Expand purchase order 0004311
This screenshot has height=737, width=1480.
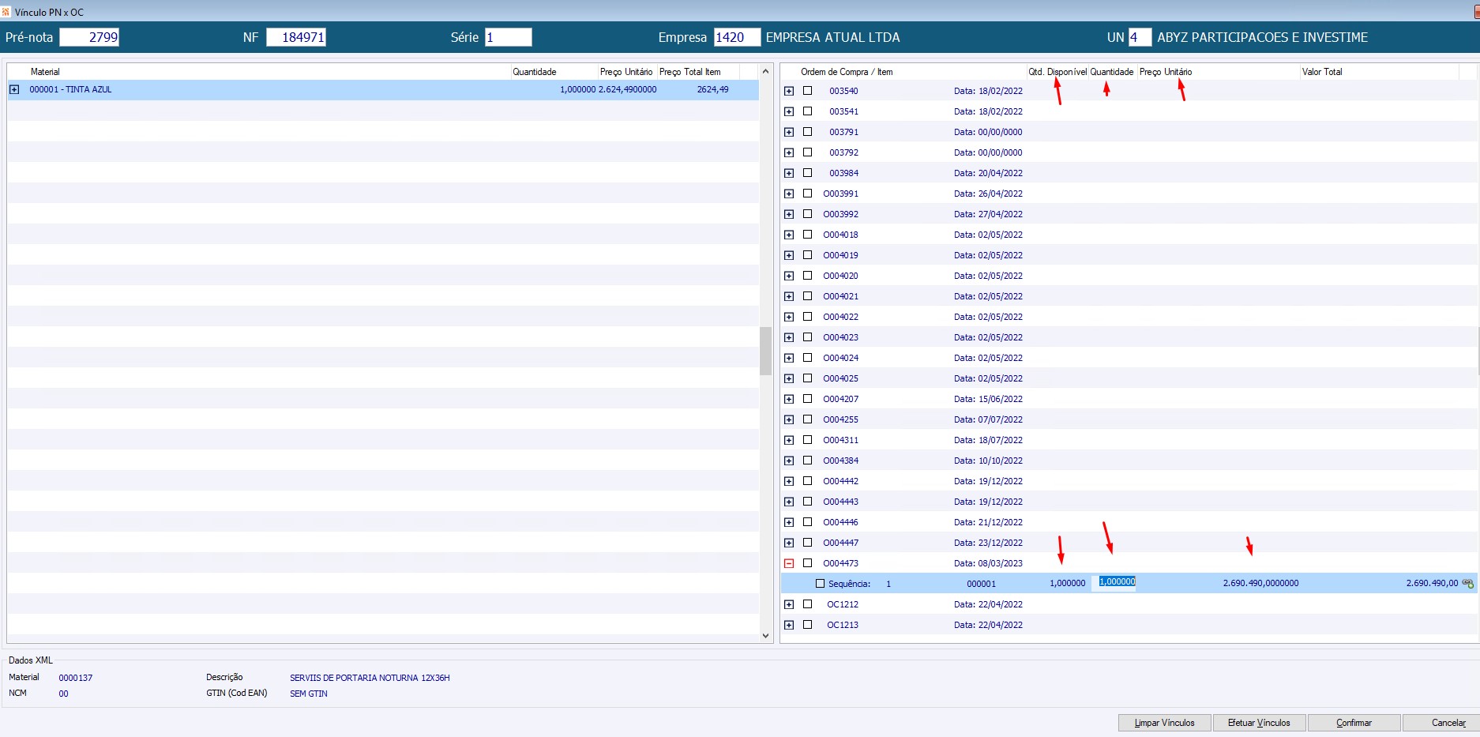789,440
